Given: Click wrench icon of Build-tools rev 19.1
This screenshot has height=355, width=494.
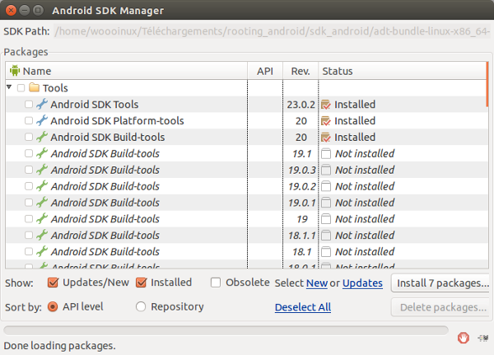Looking at the screenshot, I should tap(42, 153).
